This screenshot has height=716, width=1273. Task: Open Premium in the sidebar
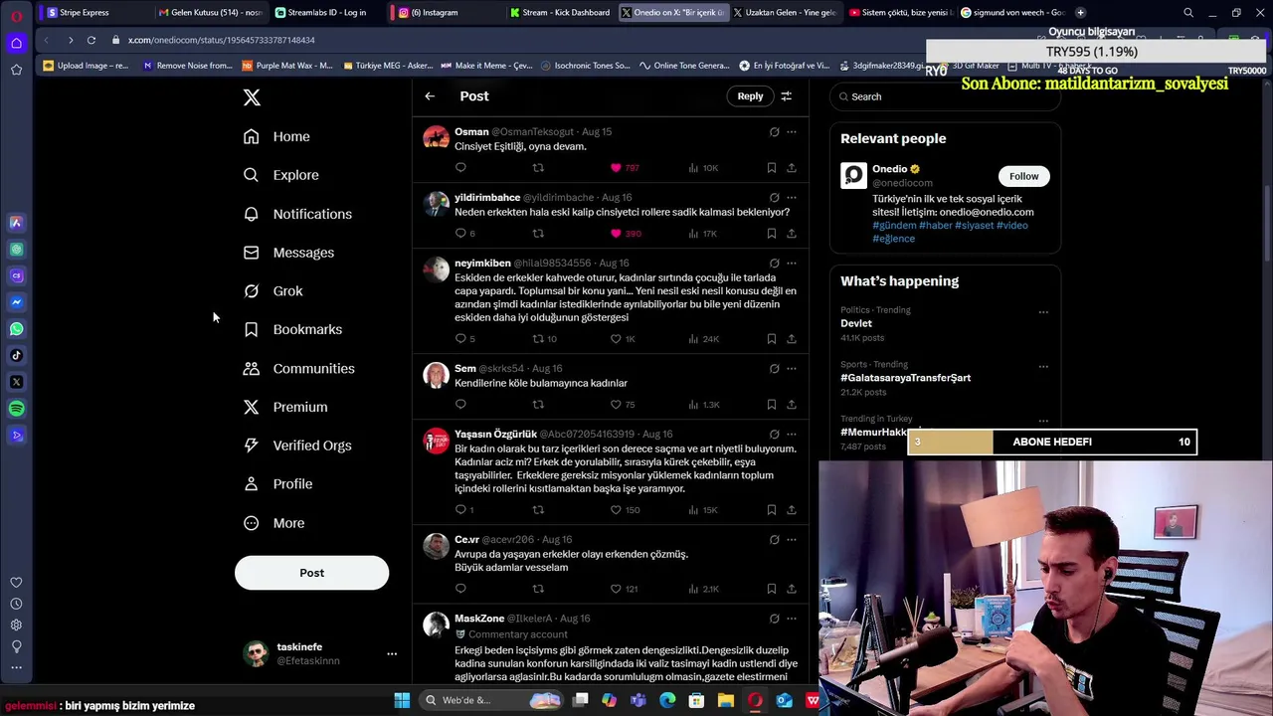click(285, 407)
